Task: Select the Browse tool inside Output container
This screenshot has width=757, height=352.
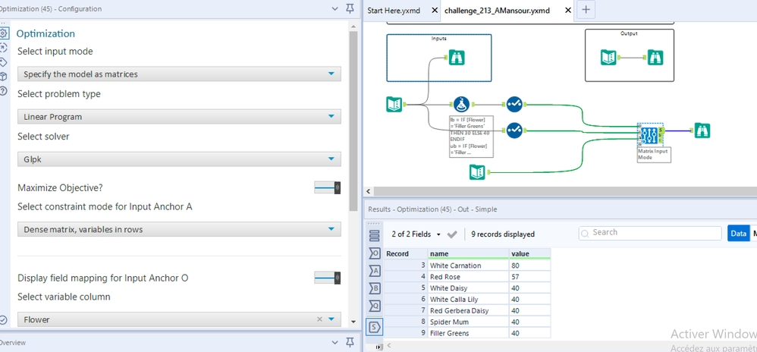Action: click(655, 58)
